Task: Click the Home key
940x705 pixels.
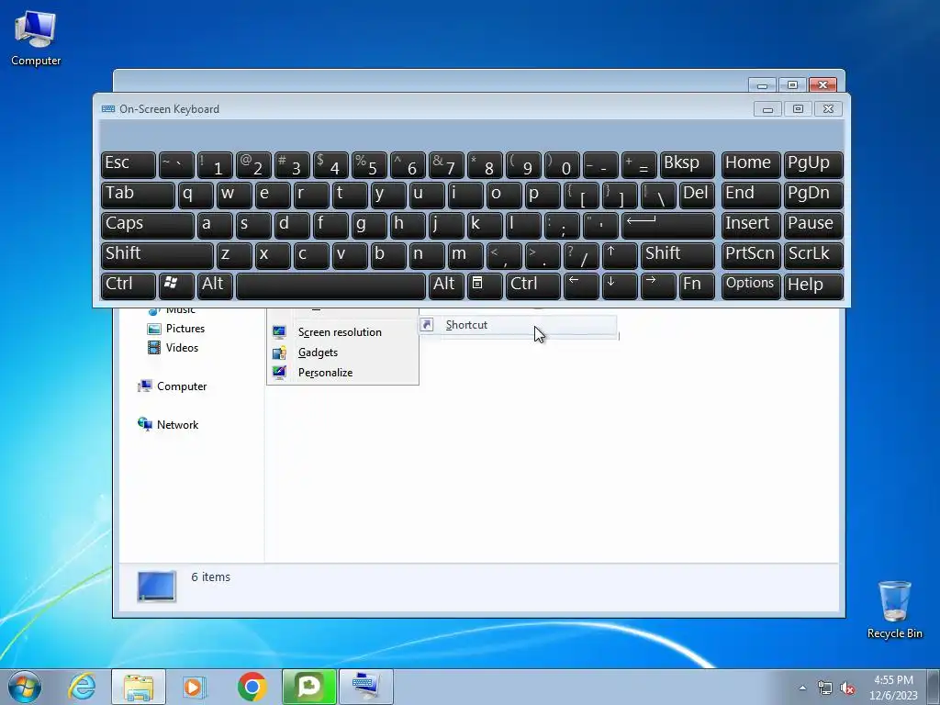Action: (x=751, y=165)
